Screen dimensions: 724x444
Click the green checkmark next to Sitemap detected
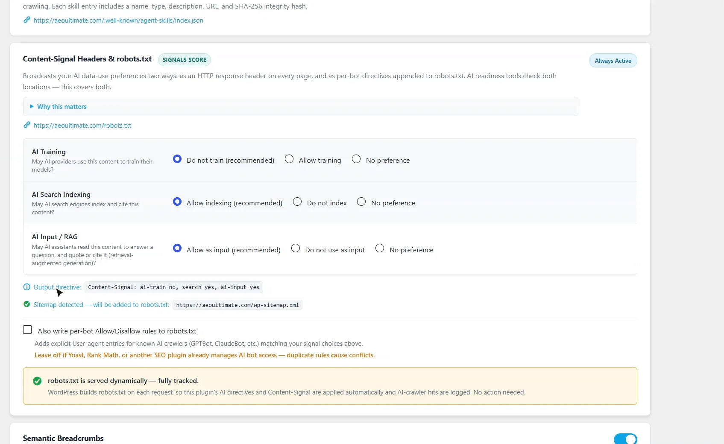pyautogui.click(x=27, y=304)
